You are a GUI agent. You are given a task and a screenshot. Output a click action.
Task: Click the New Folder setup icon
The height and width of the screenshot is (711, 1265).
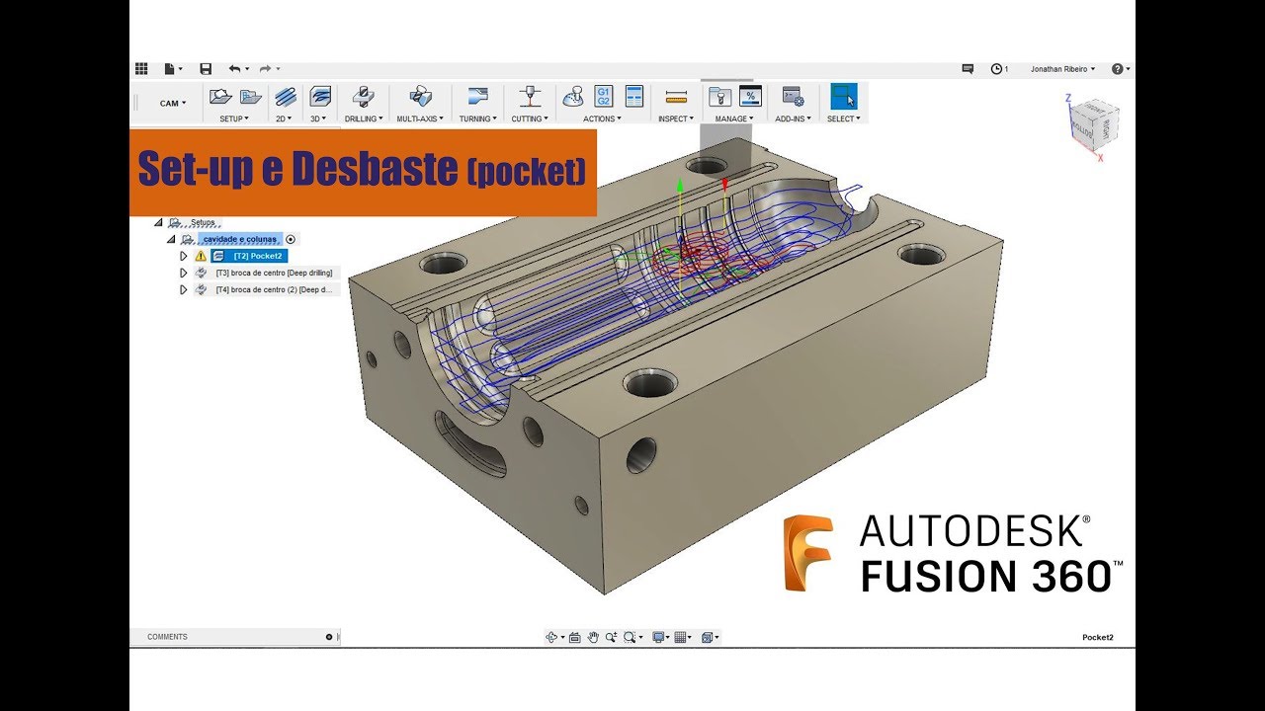pyautogui.click(x=251, y=97)
